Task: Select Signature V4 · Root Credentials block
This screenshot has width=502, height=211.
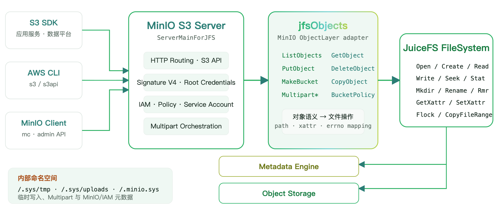Action: 186,83
